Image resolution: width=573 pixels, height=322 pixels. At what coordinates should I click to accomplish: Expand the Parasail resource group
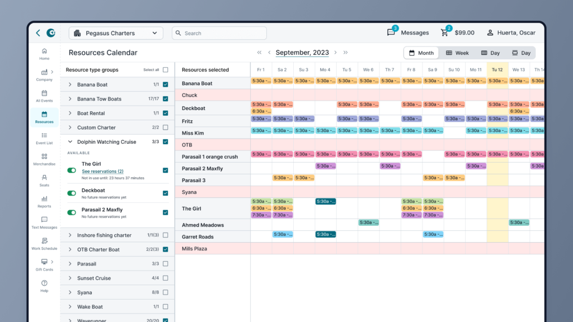(70, 263)
